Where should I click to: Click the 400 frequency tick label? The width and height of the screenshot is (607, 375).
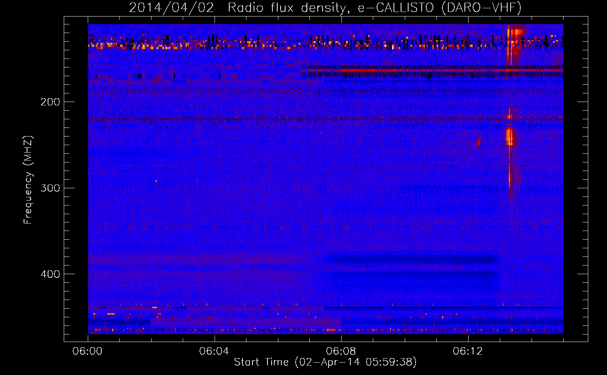50,274
